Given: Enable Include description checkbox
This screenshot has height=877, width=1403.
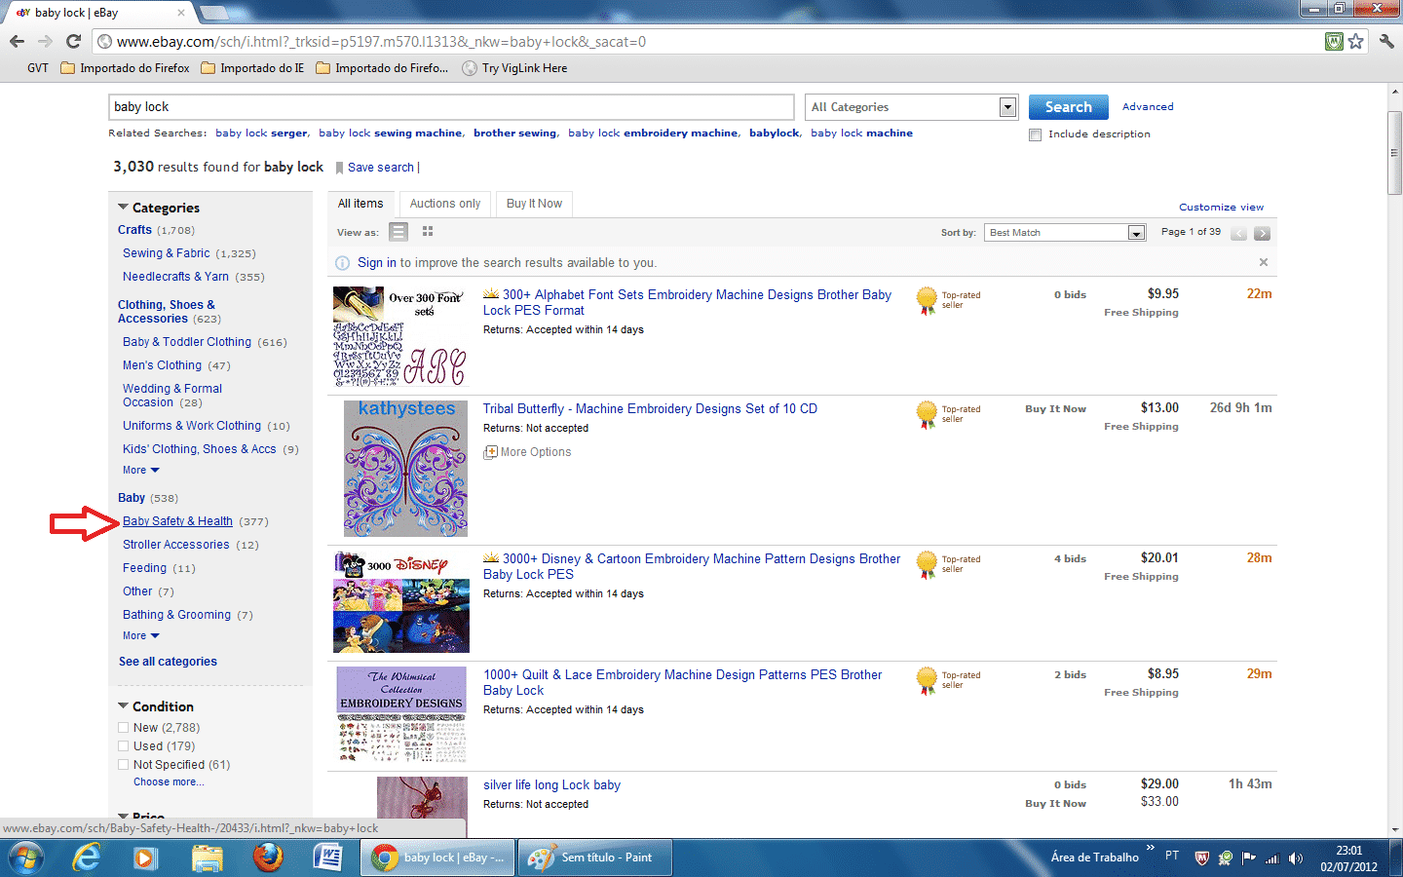Looking at the screenshot, I should (x=1035, y=134).
